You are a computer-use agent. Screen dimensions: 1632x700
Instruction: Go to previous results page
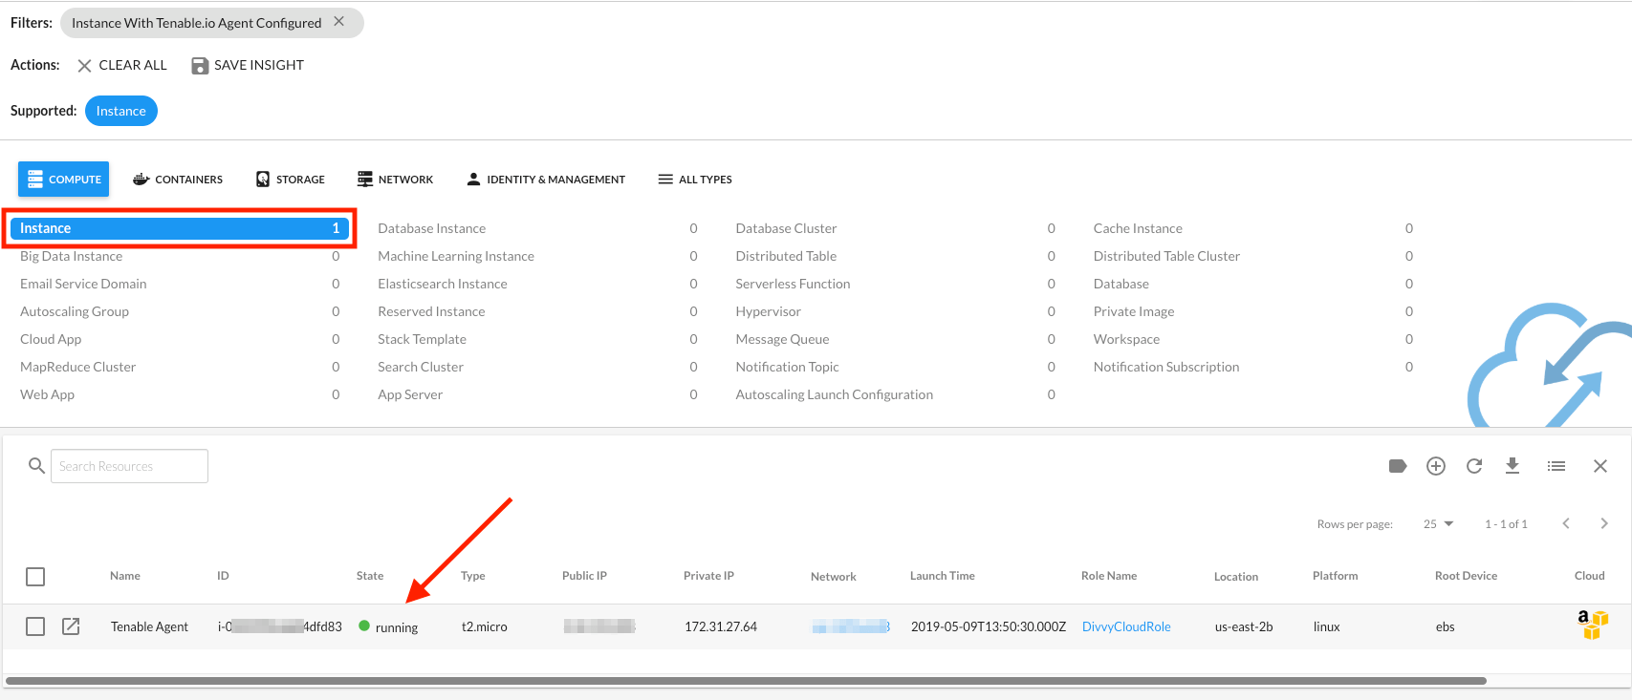[x=1566, y=523]
